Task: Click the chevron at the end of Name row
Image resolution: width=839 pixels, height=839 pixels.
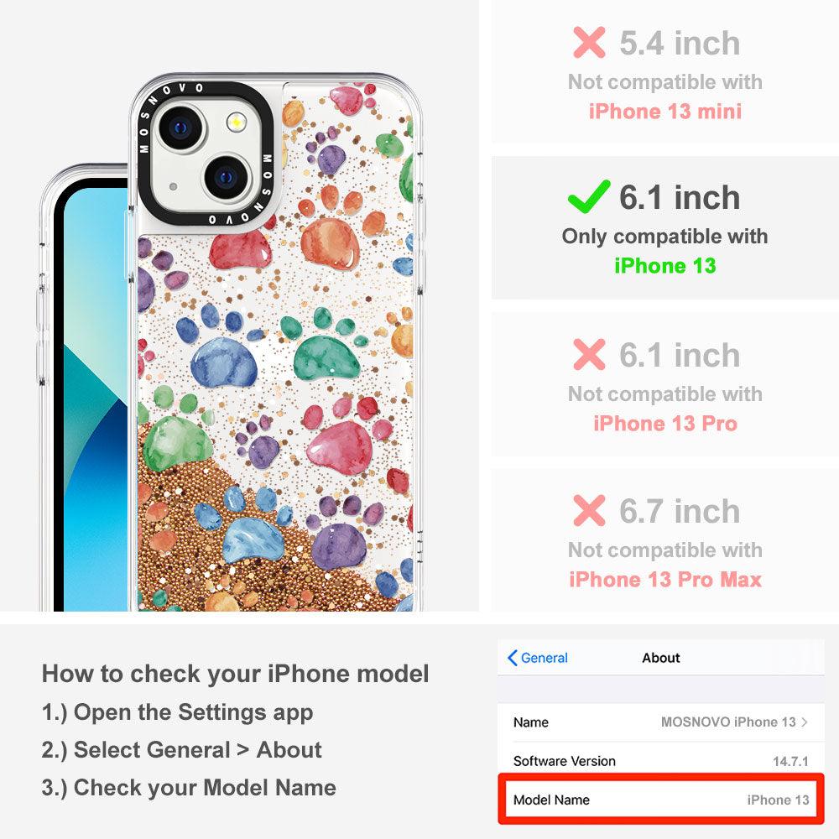Action: [805, 722]
